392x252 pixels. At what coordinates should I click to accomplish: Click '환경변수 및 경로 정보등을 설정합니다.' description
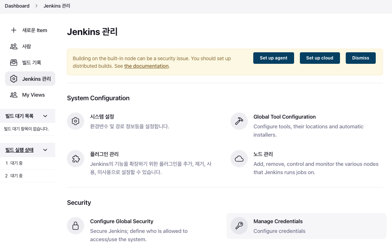click(x=129, y=127)
